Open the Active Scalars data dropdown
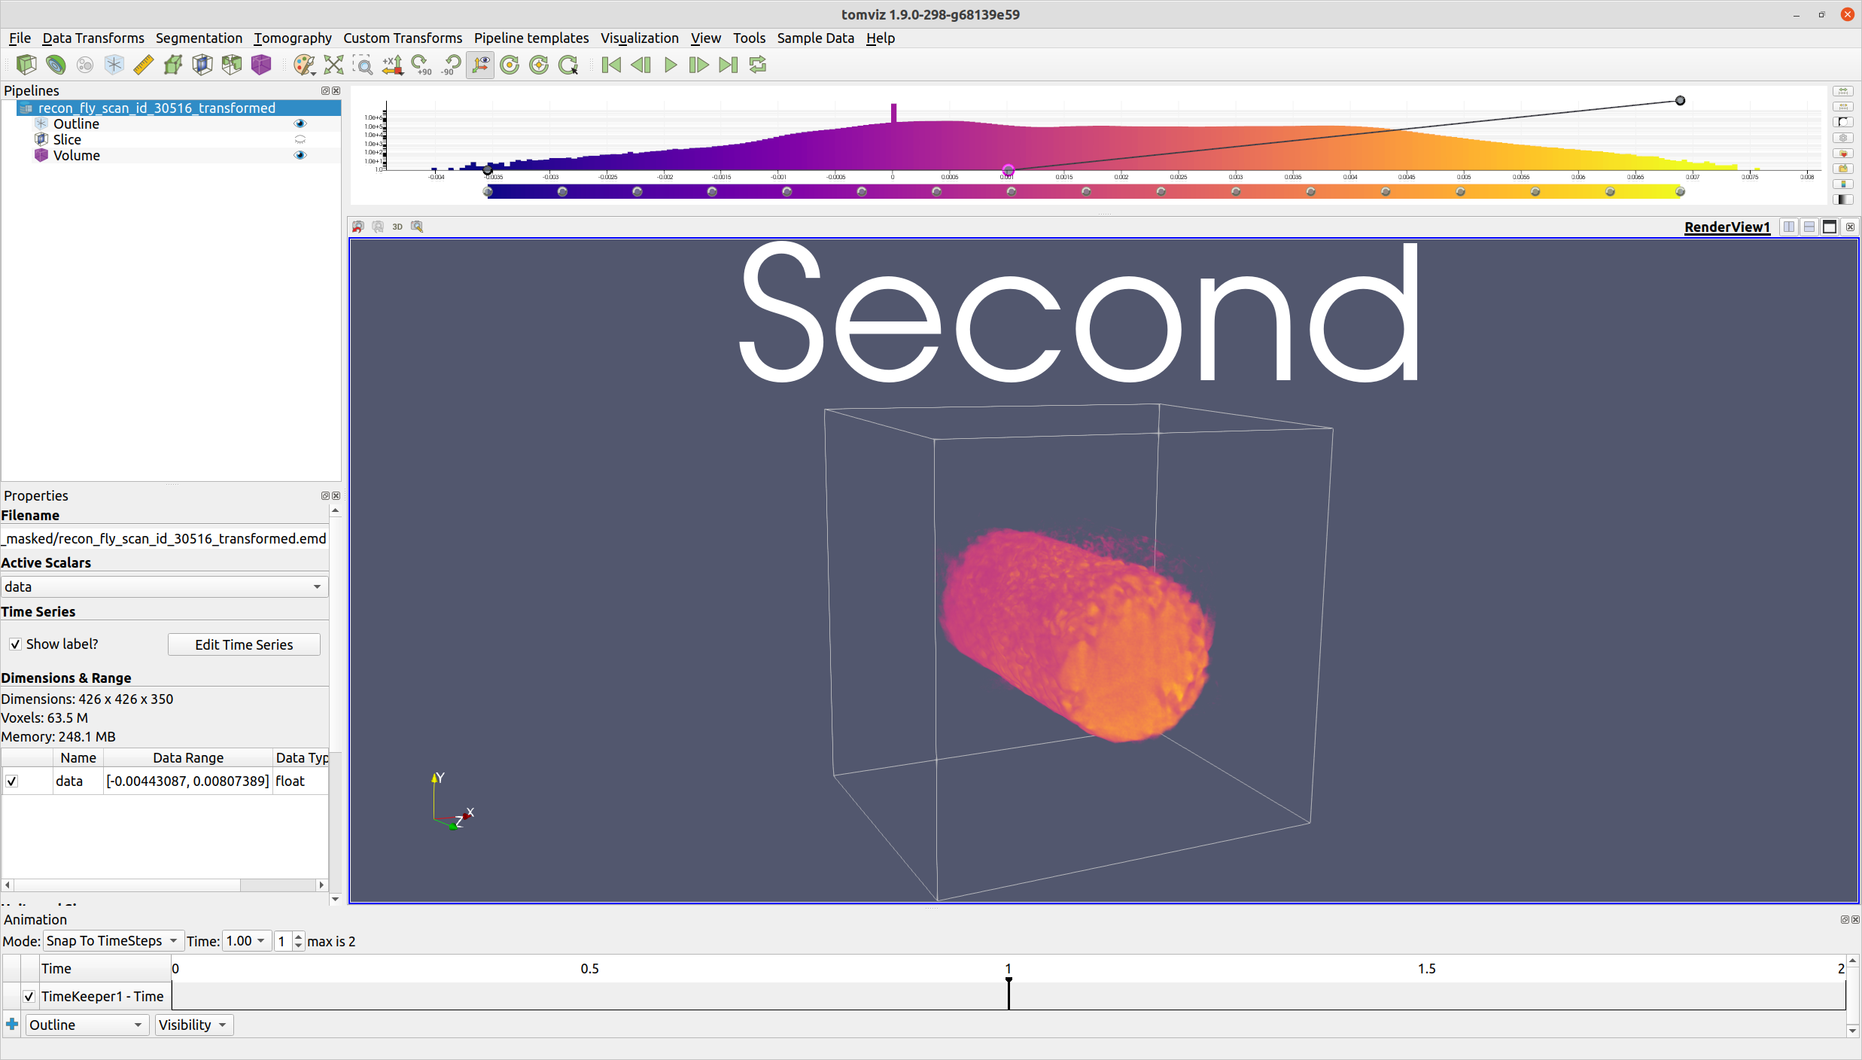 (x=164, y=586)
